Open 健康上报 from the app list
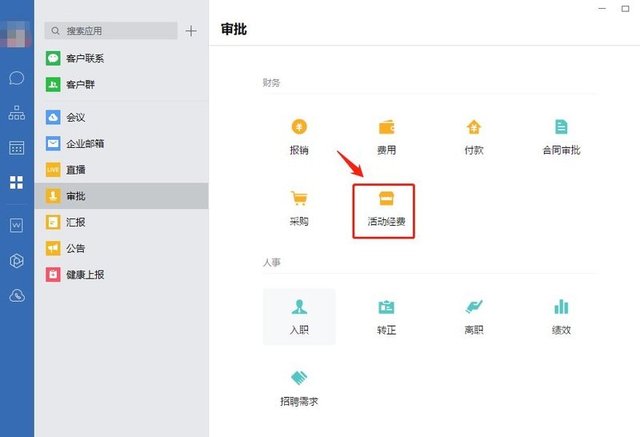The image size is (640, 437). 86,275
